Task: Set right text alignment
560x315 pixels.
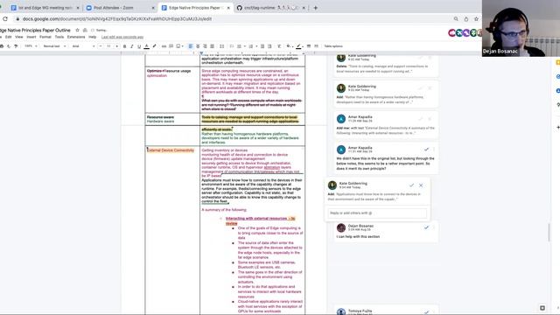Action: coord(205,46)
